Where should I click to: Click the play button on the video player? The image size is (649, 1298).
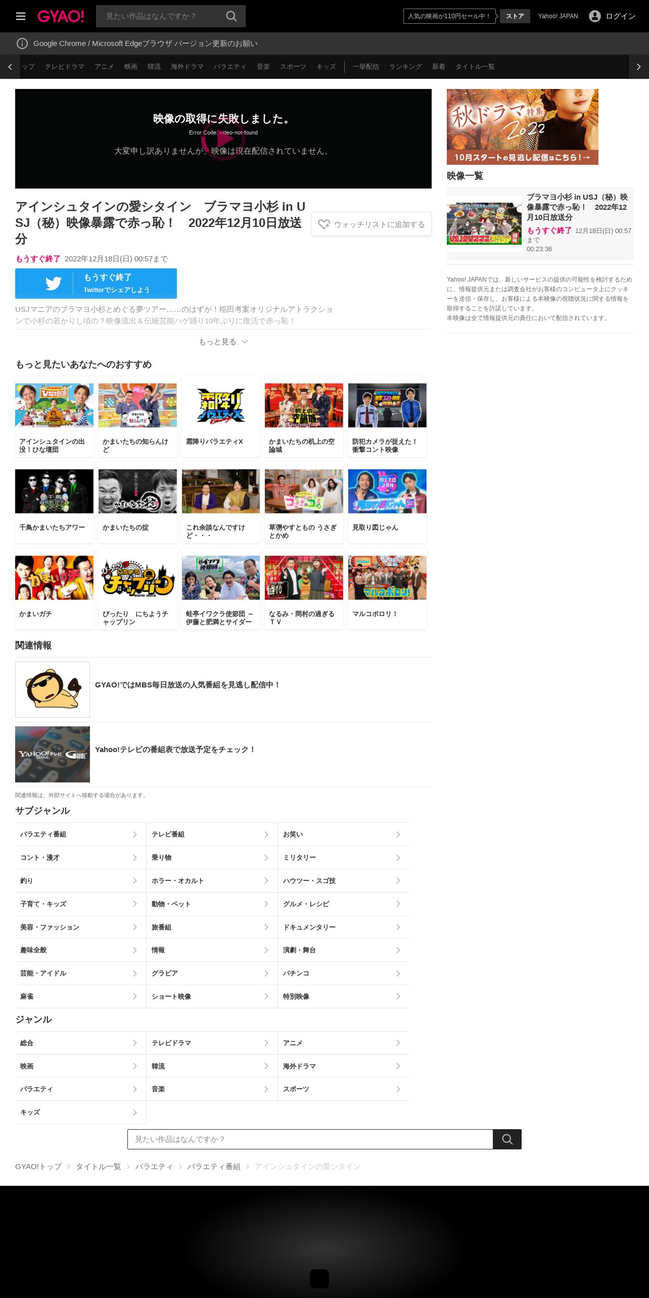pyautogui.click(x=223, y=138)
